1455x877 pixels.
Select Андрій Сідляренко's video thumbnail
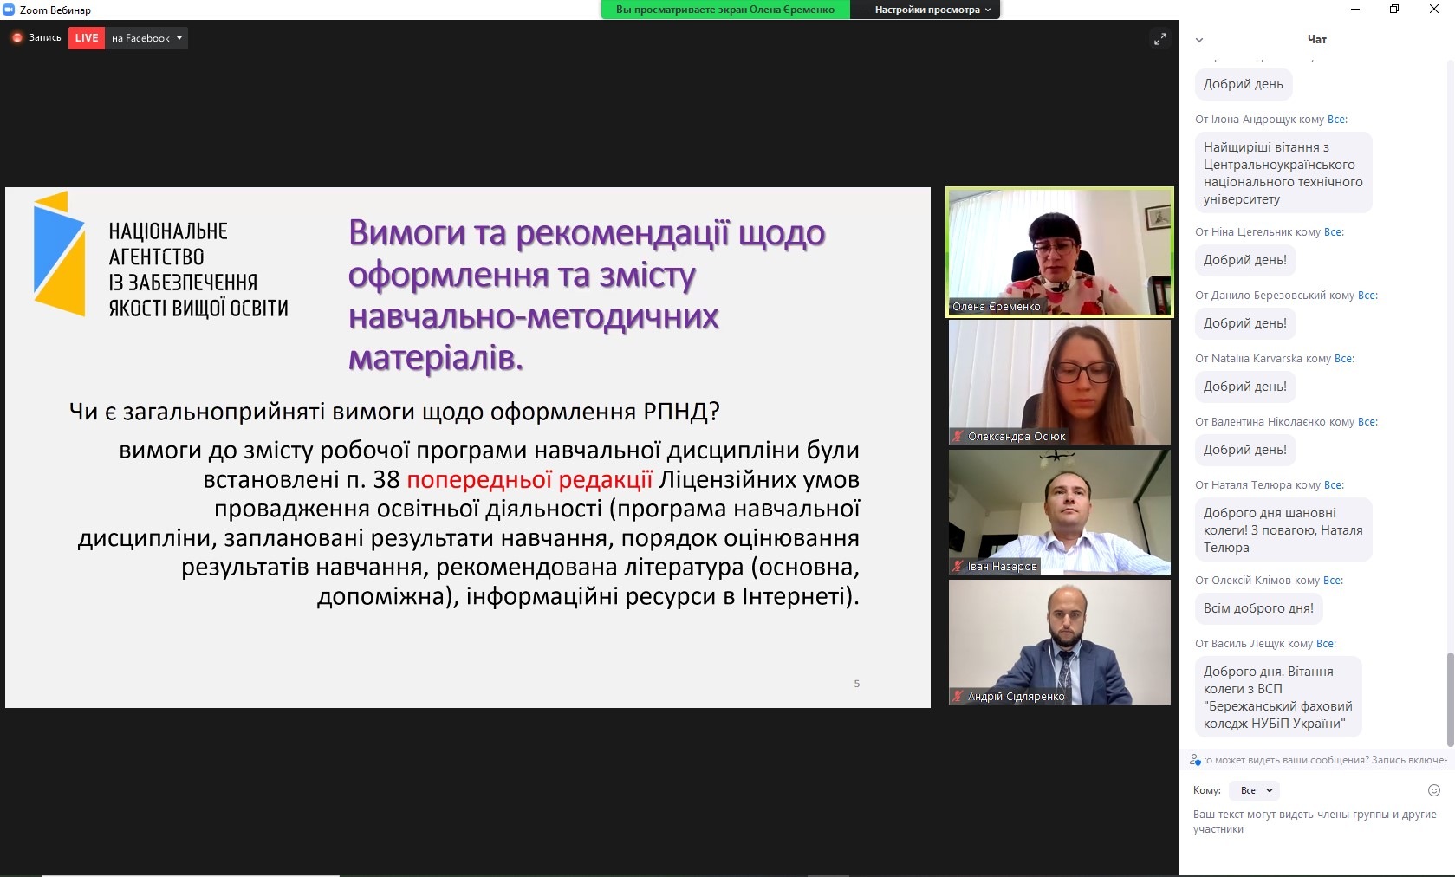point(1059,642)
